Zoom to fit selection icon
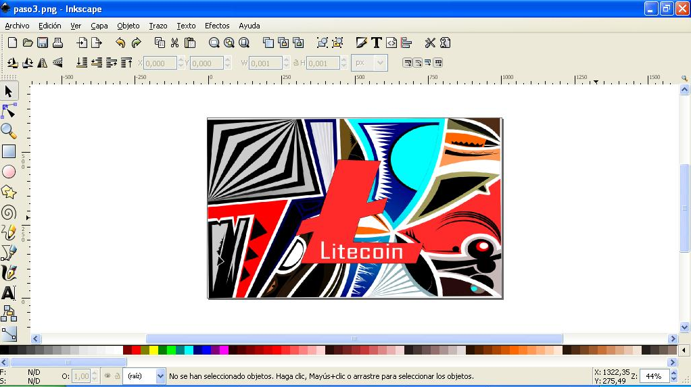Image resolution: width=691 pixels, height=387 pixels. pos(214,43)
